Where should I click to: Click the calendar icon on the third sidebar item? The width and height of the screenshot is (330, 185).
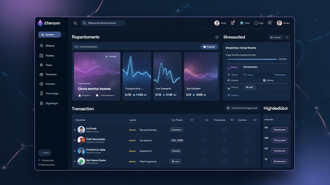click(41, 56)
